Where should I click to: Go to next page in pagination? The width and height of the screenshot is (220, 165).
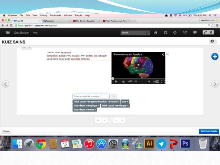[116, 120]
